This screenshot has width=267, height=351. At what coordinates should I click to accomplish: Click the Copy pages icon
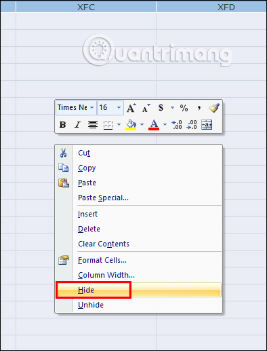[x=64, y=168]
